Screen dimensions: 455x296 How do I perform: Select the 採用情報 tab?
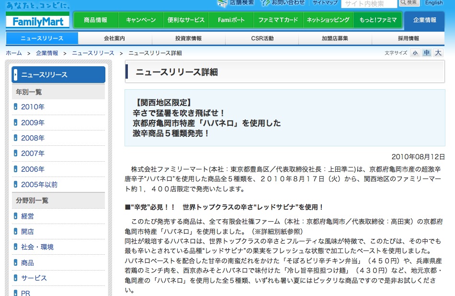(408, 38)
